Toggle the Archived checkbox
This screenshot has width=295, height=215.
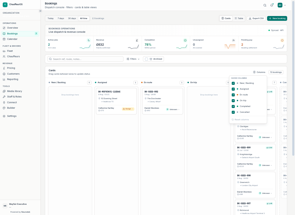pyautogui.click(x=146, y=59)
